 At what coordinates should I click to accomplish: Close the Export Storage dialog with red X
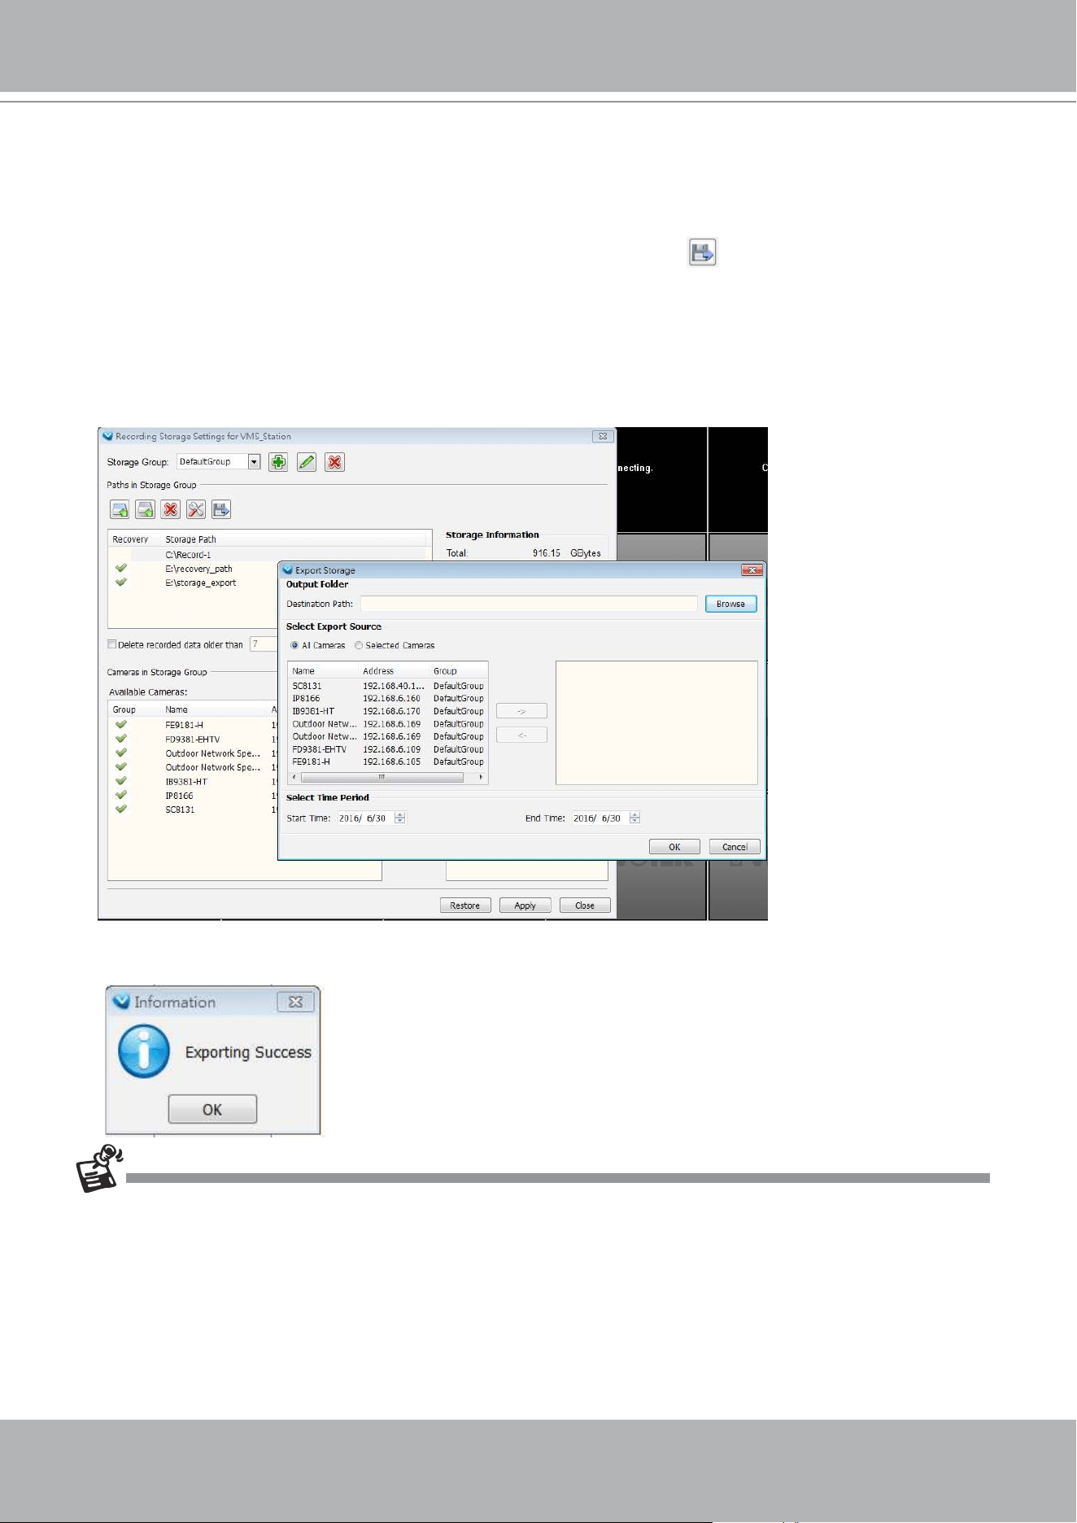click(x=752, y=570)
